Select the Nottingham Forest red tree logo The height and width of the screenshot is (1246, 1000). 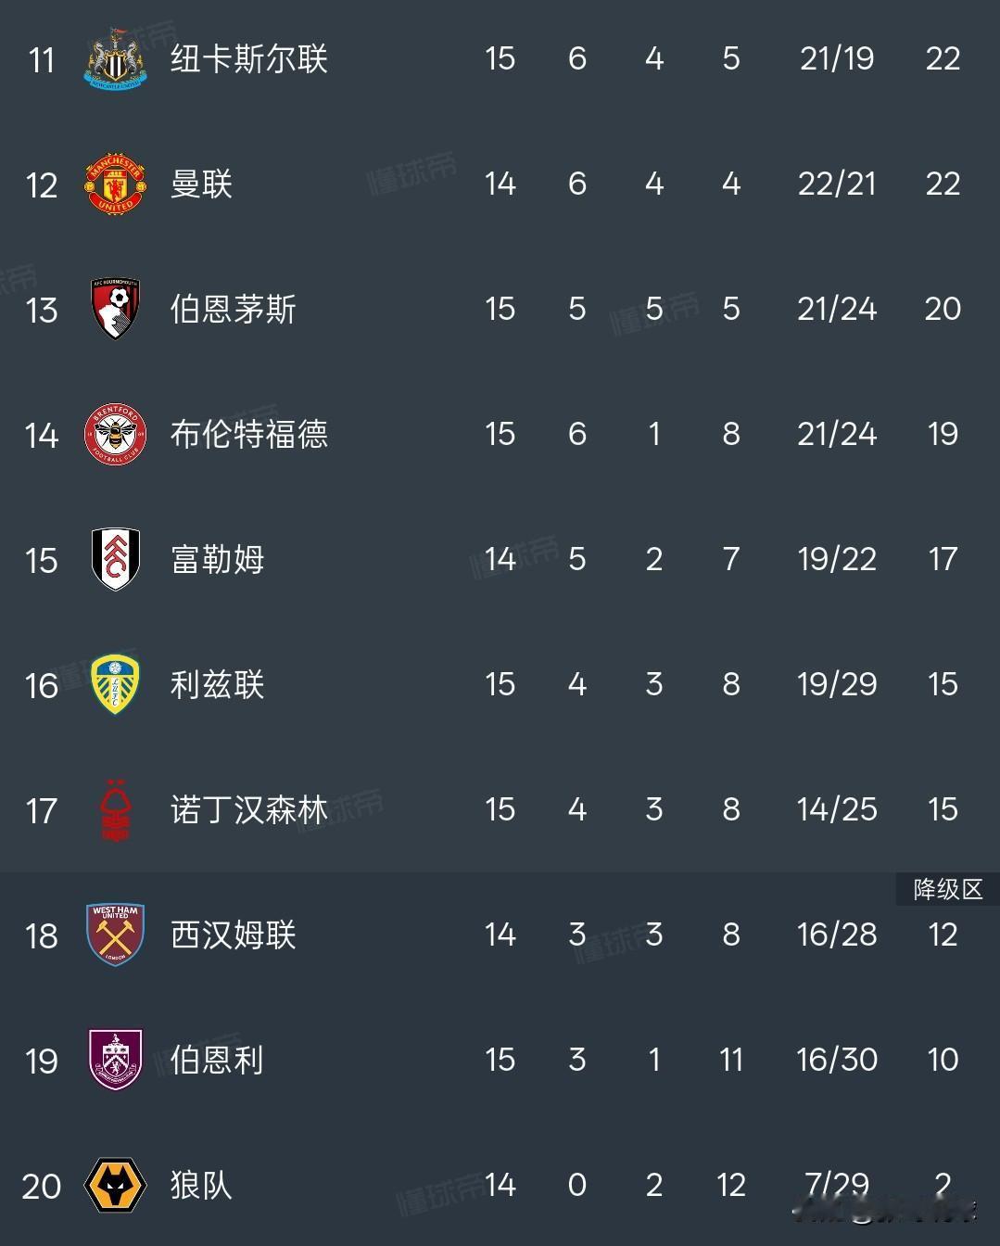point(116,810)
